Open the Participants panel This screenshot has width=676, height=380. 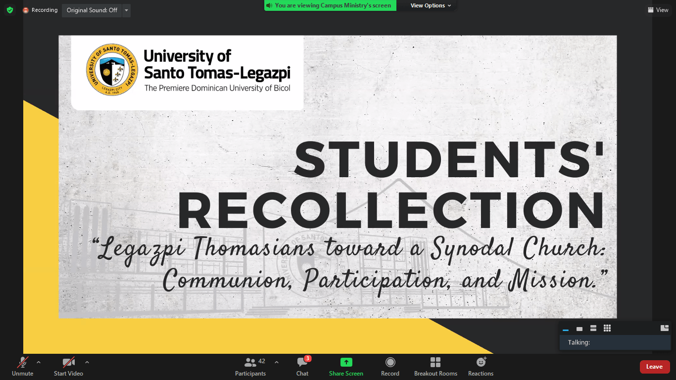250,366
